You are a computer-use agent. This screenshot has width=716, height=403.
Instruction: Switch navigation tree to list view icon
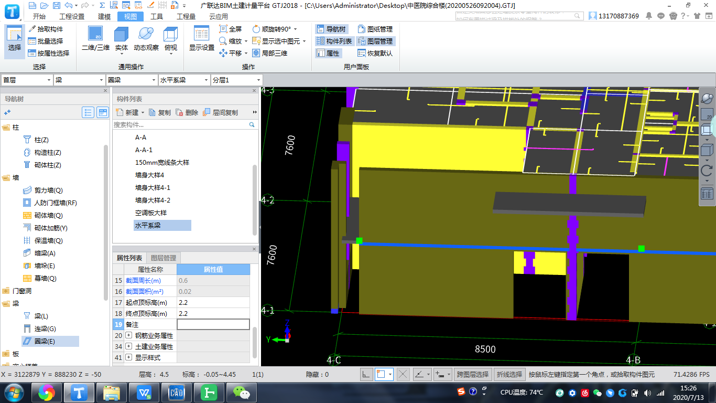tap(88, 112)
